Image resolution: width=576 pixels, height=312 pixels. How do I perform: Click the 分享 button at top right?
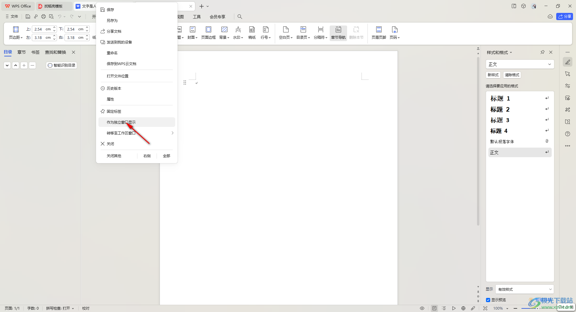tap(565, 16)
